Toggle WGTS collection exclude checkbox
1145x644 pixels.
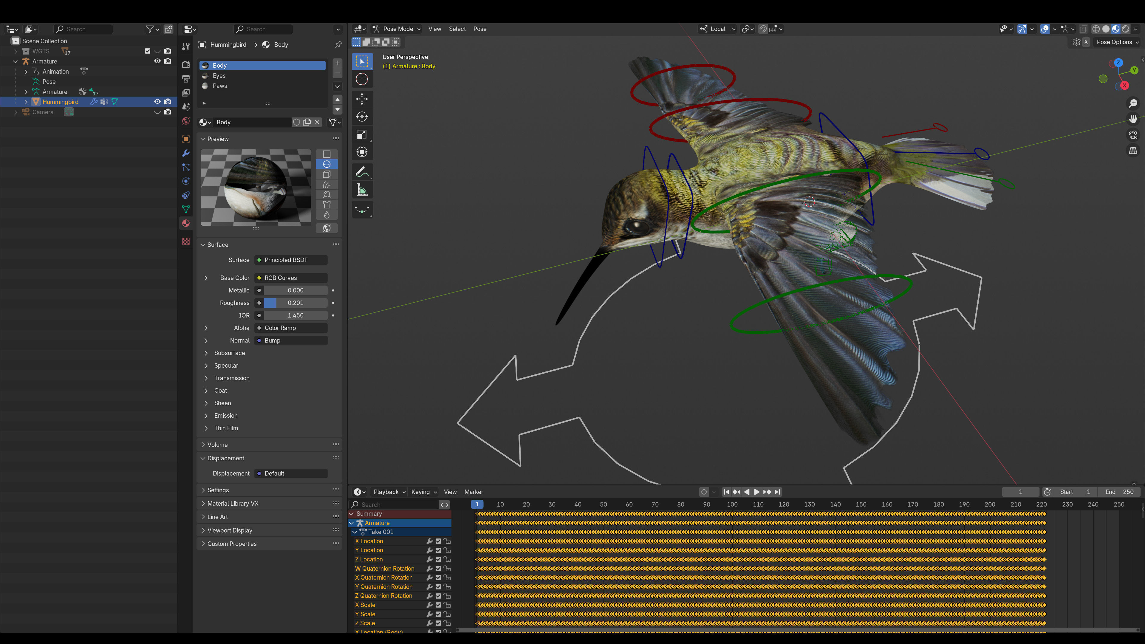coord(148,51)
